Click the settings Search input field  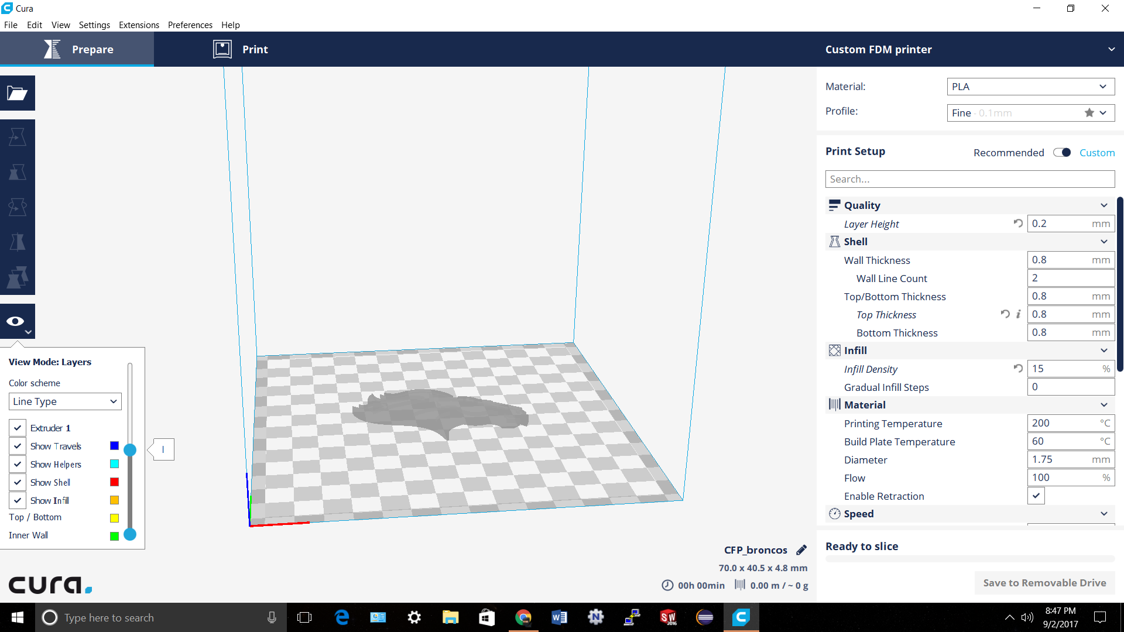pyautogui.click(x=969, y=179)
